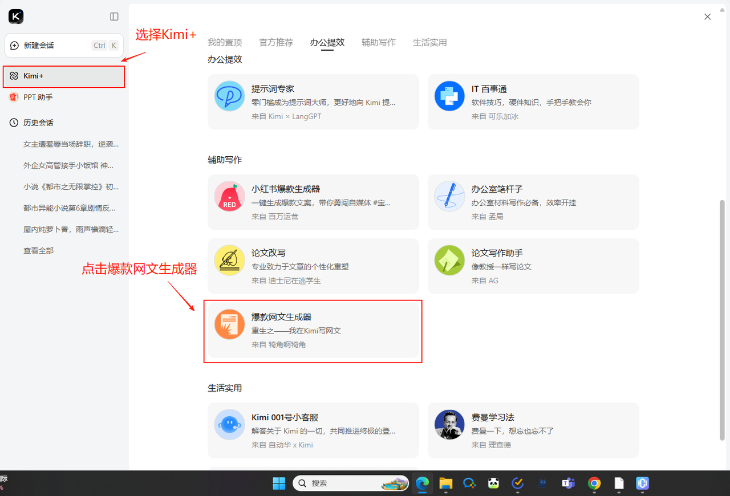This screenshot has height=496, width=730.
Task: Click the 爆款网文生成器 orange icon
Action: (x=229, y=324)
